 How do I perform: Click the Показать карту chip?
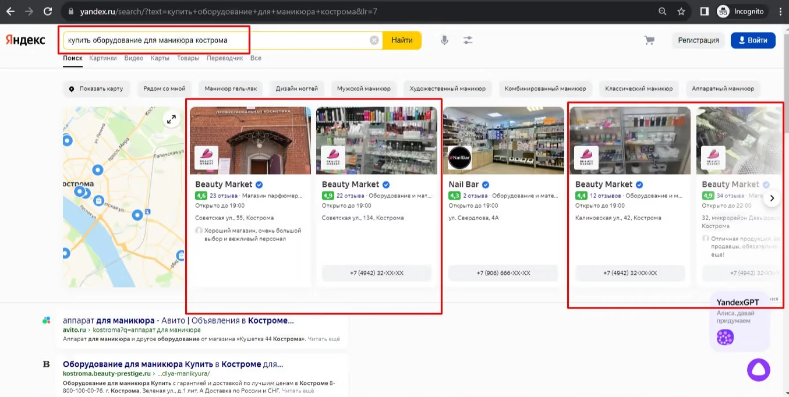coord(96,89)
